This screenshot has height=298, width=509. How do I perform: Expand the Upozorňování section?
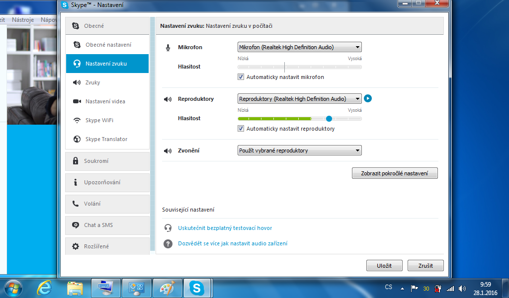click(107, 182)
